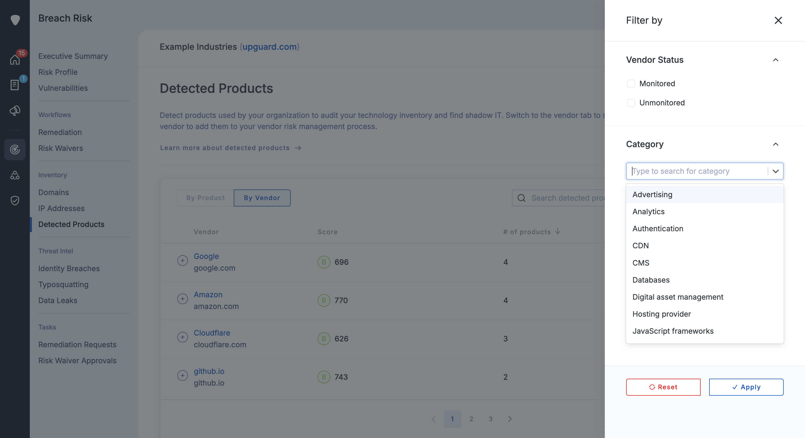Open Domains menu item
This screenshot has width=805, height=438.
(54, 193)
